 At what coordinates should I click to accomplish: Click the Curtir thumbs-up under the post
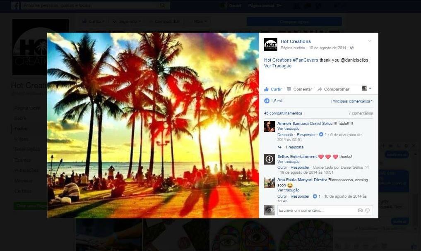(267, 89)
